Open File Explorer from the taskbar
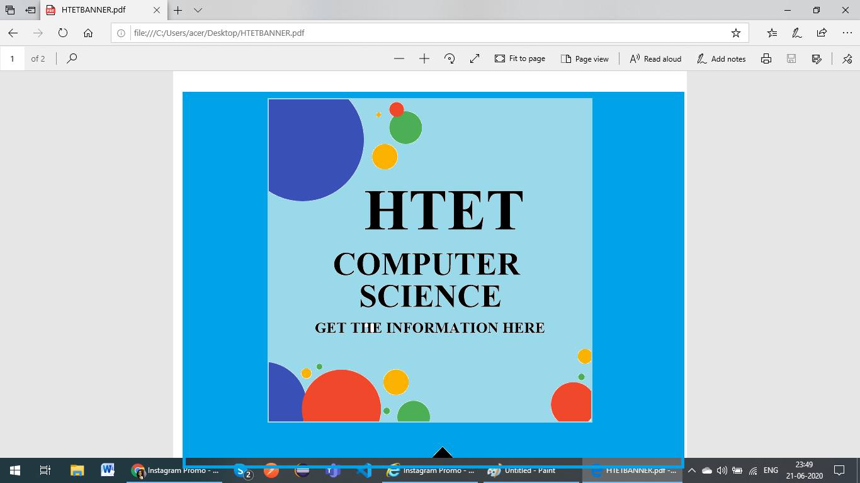Image resolution: width=860 pixels, height=483 pixels. (x=77, y=470)
